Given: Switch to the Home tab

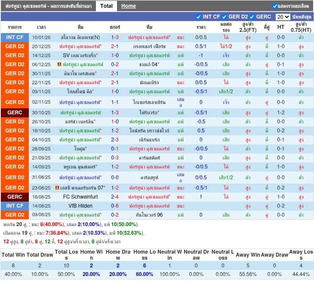Looking at the screenshot, I should coord(129,6).
